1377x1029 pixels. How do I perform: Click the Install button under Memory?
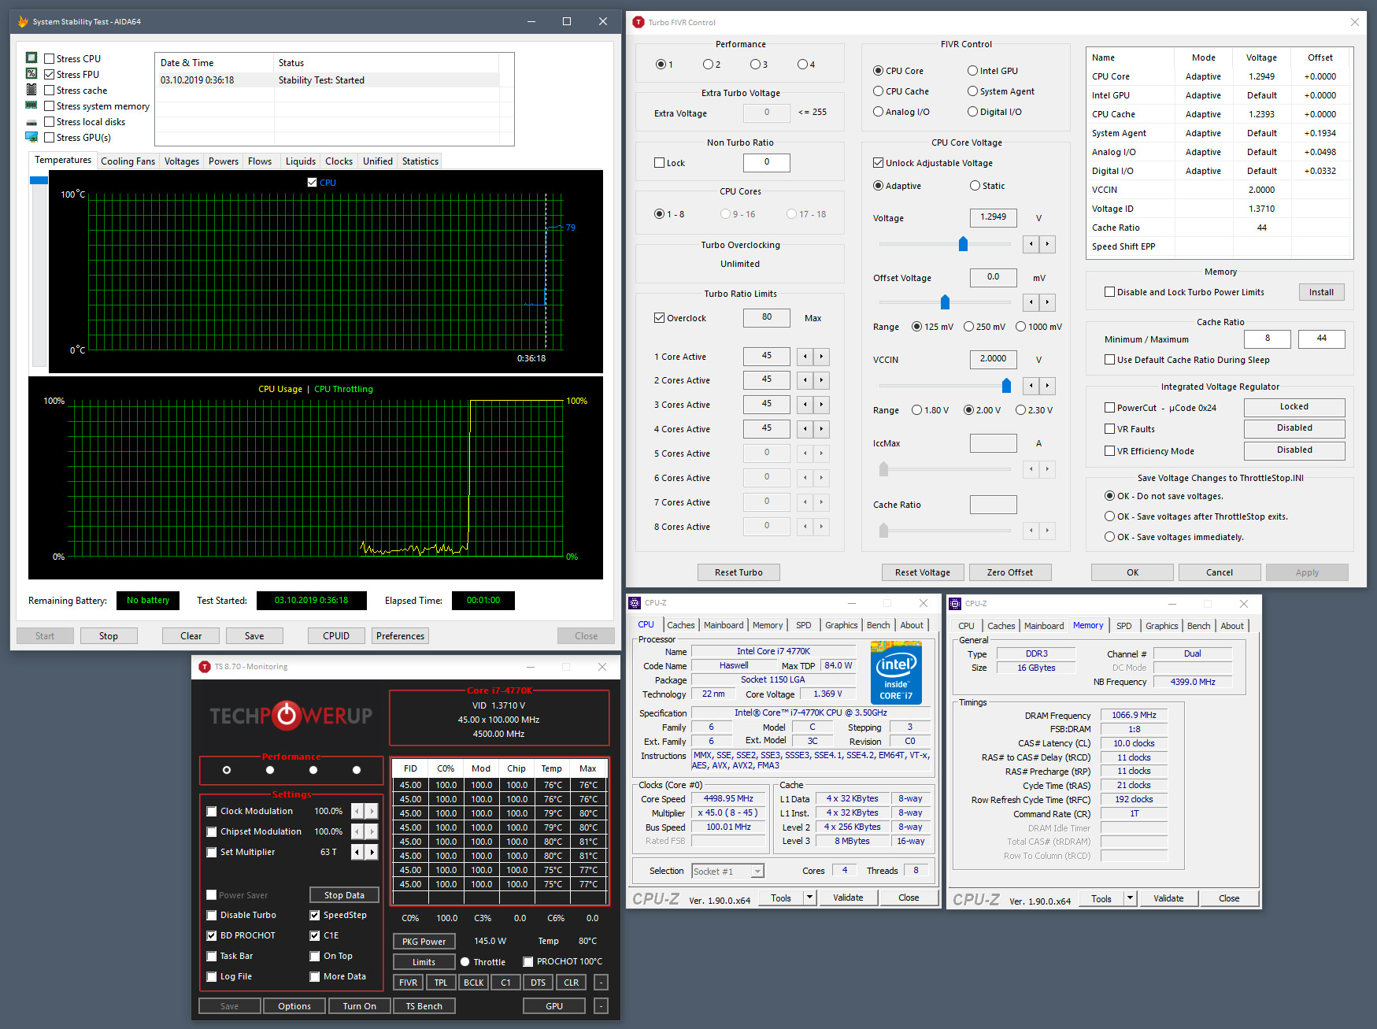pyautogui.click(x=1321, y=292)
